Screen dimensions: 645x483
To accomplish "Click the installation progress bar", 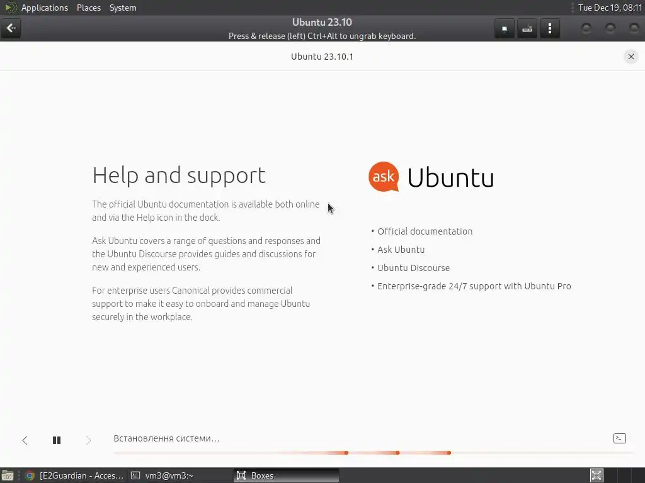I will [373, 453].
